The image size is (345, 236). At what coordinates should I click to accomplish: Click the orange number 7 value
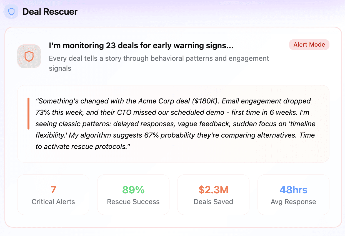(x=53, y=190)
